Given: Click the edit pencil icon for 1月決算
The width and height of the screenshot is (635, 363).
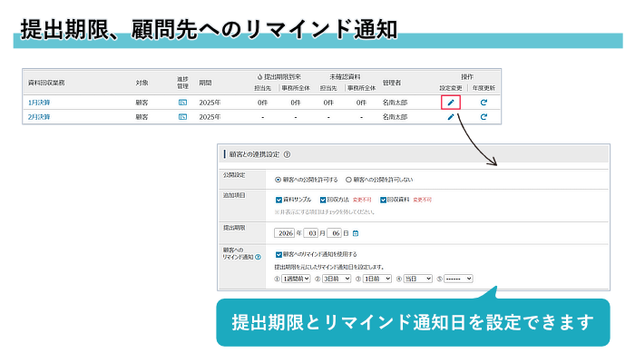Looking at the screenshot, I should tap(451, 103).
